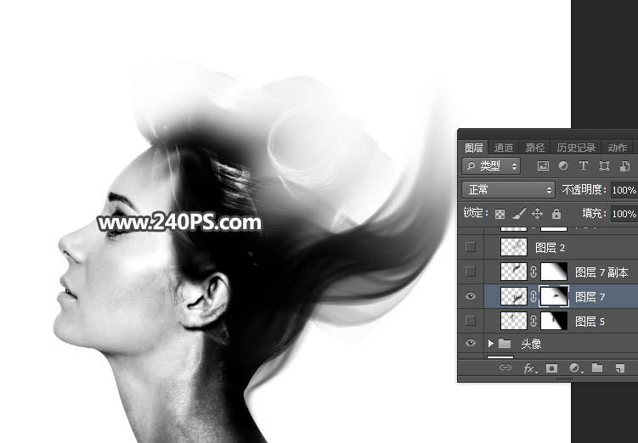The image size is (638, 443).
Task: Click the 图层 7 layer name
Action: 590,297
